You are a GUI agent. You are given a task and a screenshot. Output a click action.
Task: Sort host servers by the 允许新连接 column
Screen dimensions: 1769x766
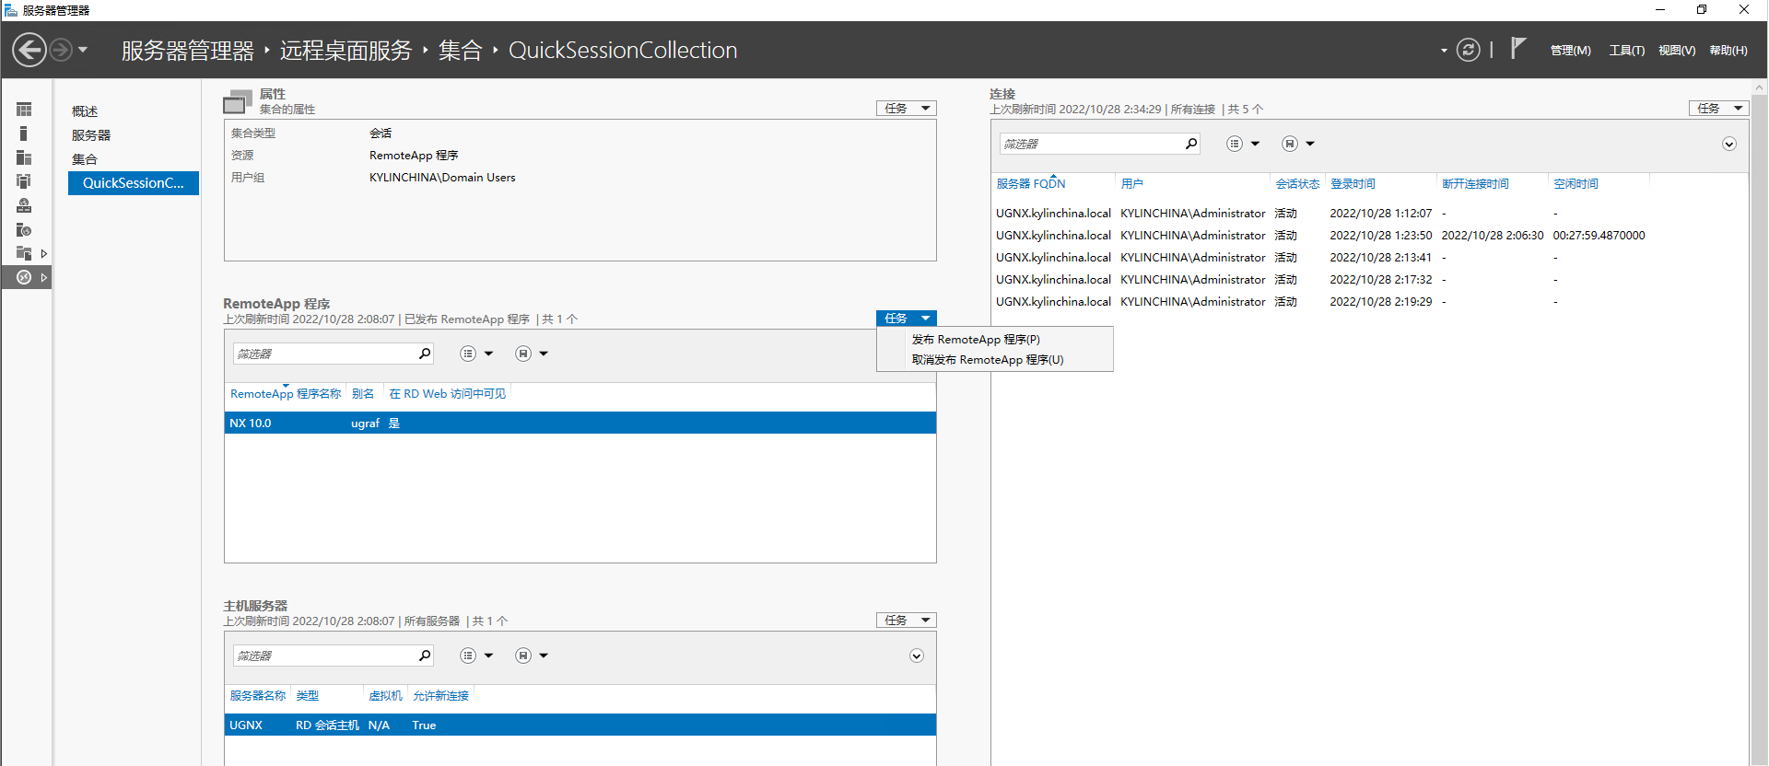(x=440, y=696)
